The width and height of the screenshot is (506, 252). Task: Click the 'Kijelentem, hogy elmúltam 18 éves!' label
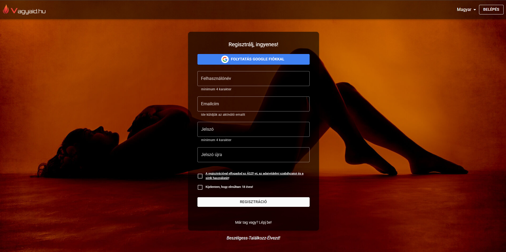(229, 187)
